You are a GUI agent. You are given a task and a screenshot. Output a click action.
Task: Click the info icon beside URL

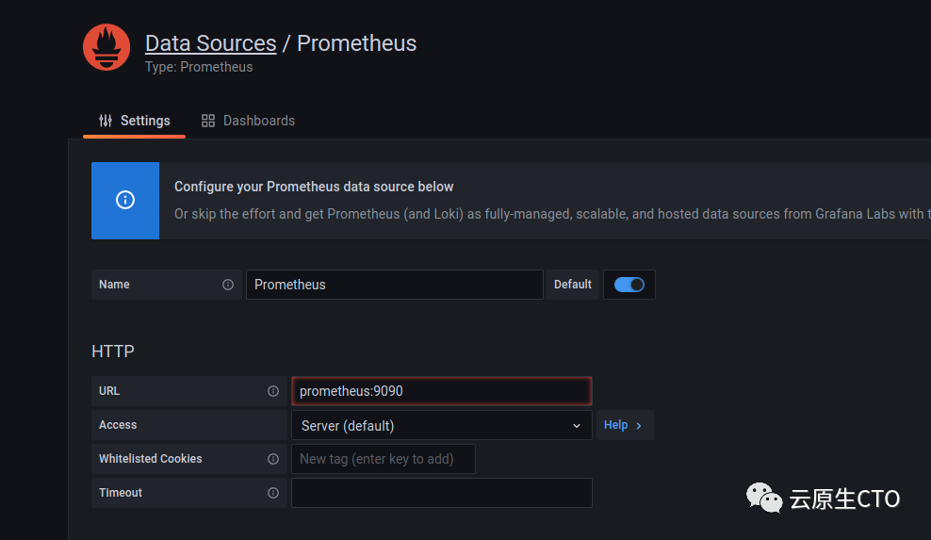273,391
